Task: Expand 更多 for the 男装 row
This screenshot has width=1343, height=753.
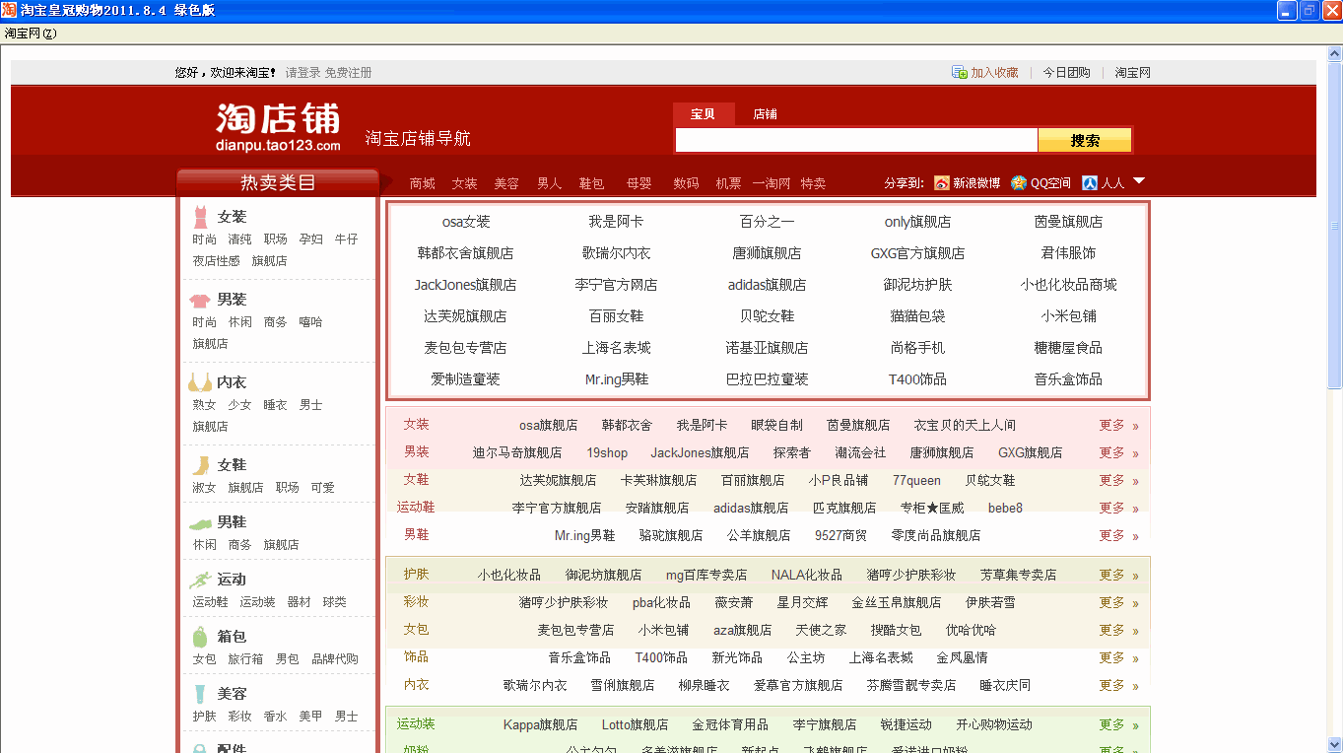Action: coord(1118,453)
